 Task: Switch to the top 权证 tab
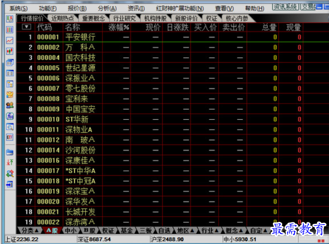pos(211,18)
